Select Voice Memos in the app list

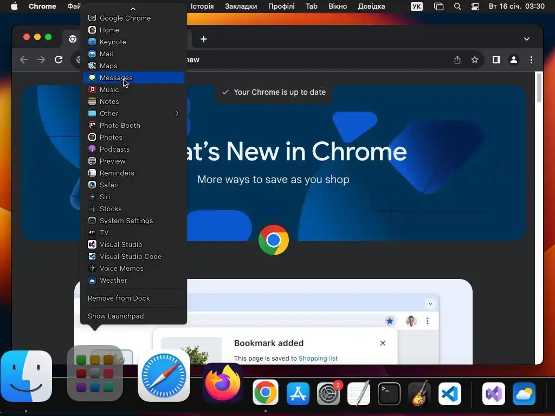tap(134, 269)
